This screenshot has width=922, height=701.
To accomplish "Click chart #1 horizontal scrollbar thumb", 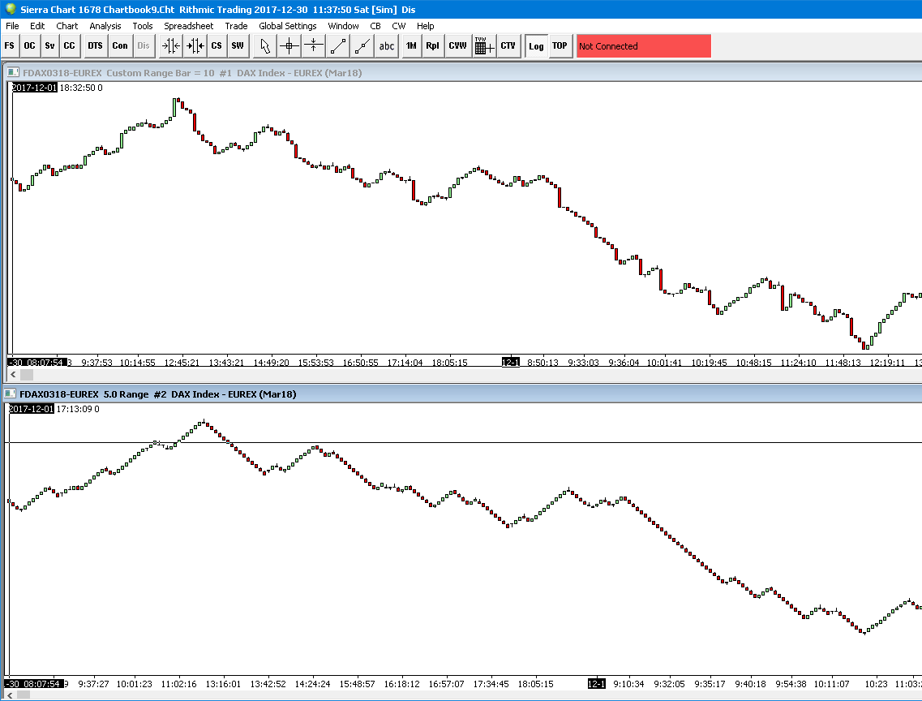I will pyautogui.click(x=27, y=374).
